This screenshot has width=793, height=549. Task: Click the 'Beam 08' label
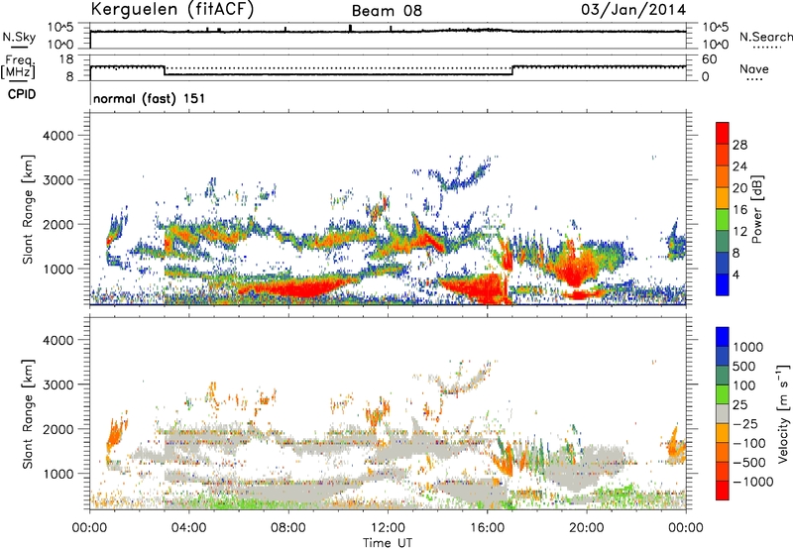point(387,11)
